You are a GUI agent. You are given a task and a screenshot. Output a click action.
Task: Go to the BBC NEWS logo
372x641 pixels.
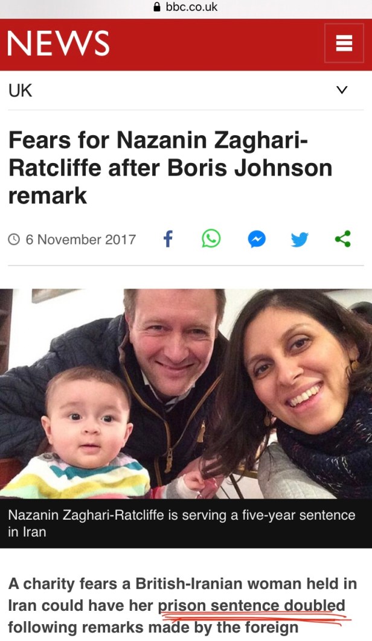click(58, 43)
